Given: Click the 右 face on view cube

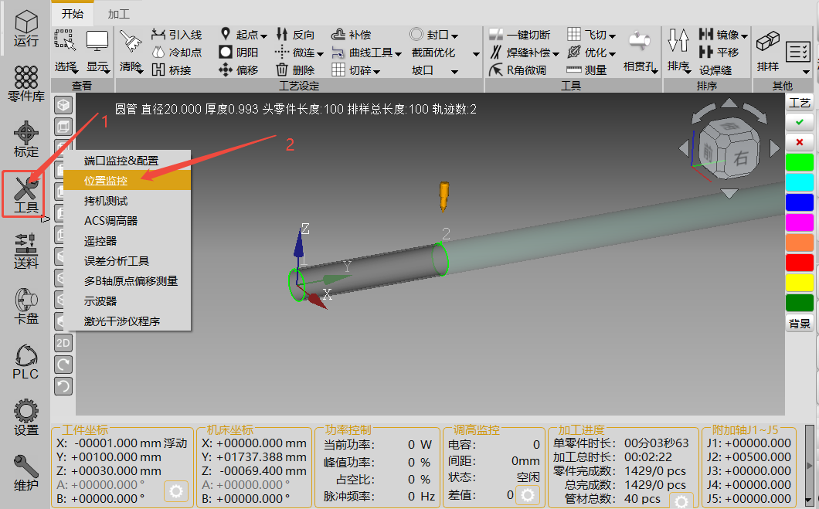Looking at the screenshot, I should (x=741, y=160).
